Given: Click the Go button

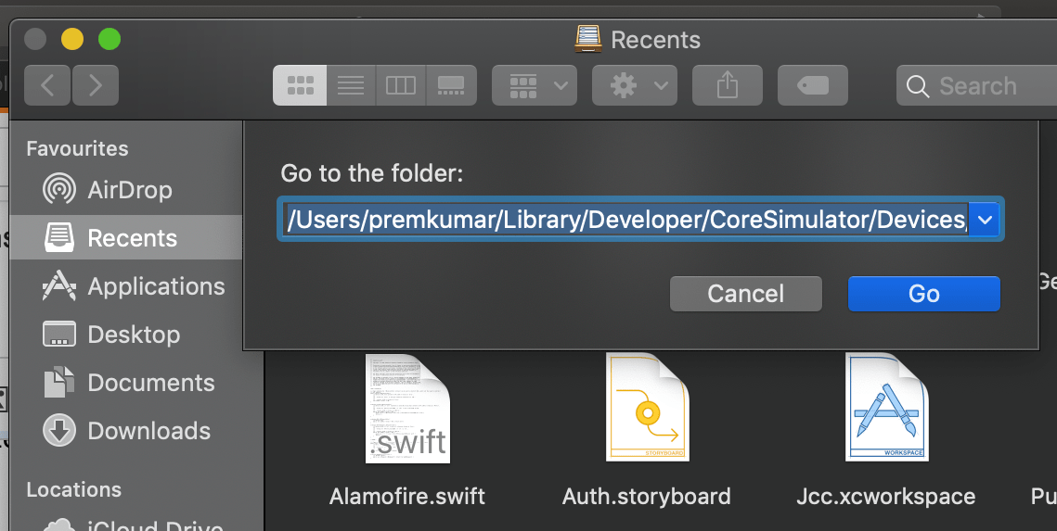Looking at the screenshot, I should coord(923,294).
